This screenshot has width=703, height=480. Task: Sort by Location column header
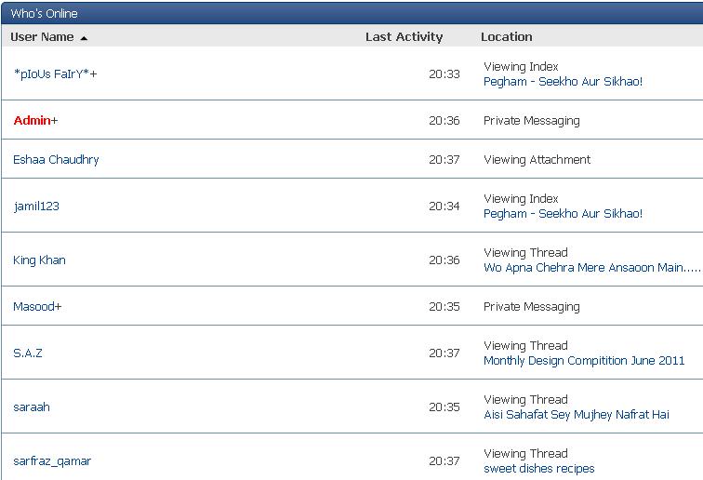pos(506,37)
